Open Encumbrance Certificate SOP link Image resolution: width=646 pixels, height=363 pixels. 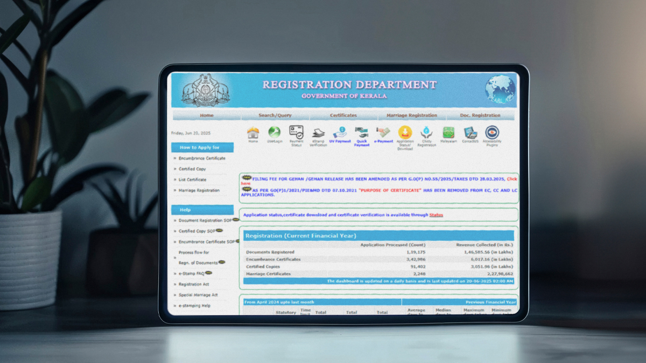pos(207,242)
